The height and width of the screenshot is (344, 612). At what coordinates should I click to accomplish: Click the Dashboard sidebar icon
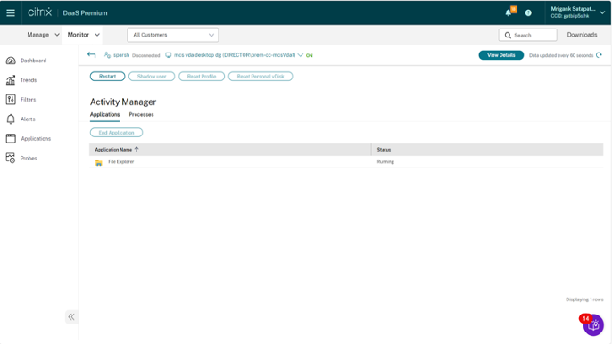[x=11, y=61]
